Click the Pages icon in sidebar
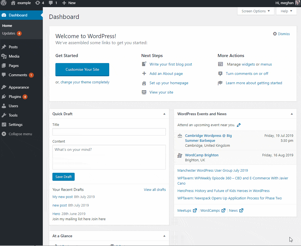The width and height of the screenshot is (301, 246). coord(4,66)
